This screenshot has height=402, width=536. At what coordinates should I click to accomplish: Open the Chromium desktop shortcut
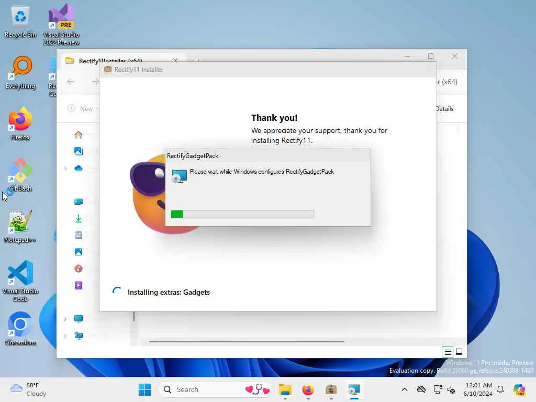click(x=20, y=329)
